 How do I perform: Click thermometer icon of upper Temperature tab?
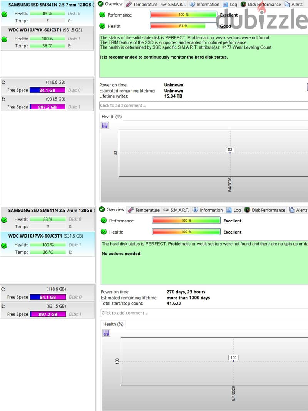click(x=129, y=4)
